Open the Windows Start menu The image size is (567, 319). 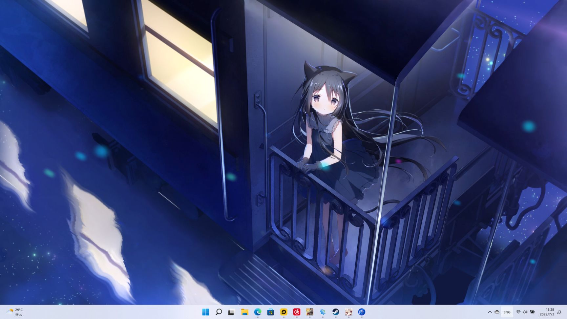click(206, 312)
